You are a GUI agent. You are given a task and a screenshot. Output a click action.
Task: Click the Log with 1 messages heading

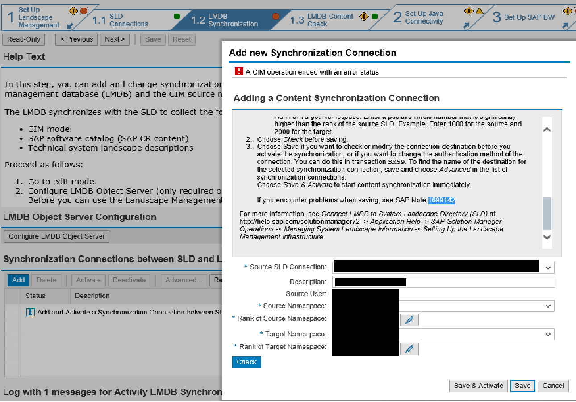(113, 392)
